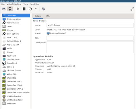The image size is (136, 109).
Task: Click the emulator path /usr/bin/qemu-system-x86_64
Action: (61, 66)
